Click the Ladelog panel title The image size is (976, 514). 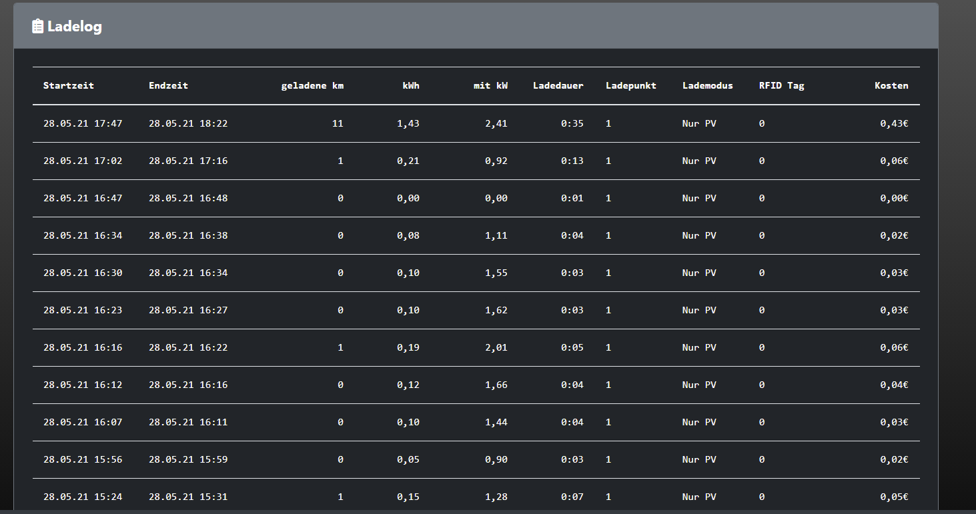(75, 27)
